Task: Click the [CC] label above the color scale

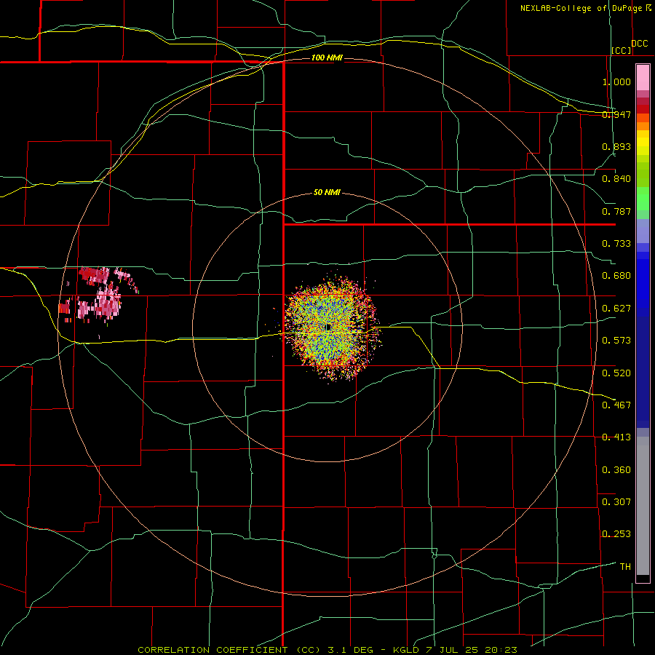Action: 622,50
